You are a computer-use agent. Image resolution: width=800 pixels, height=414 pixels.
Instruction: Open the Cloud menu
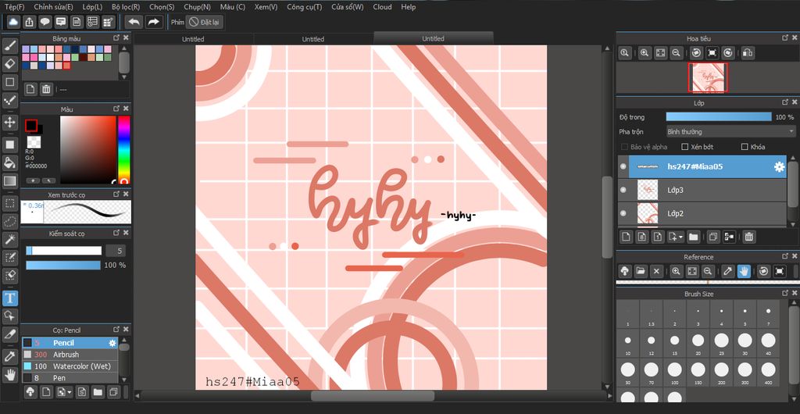[x=382, y=7]
